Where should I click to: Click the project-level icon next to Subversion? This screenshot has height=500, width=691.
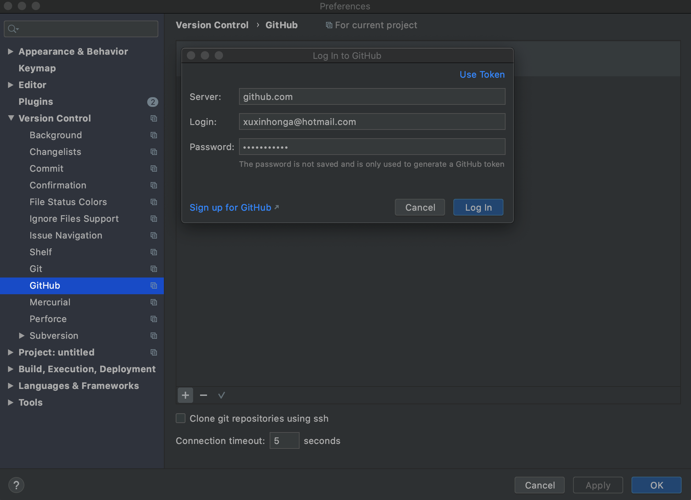(x=154, y=336)
